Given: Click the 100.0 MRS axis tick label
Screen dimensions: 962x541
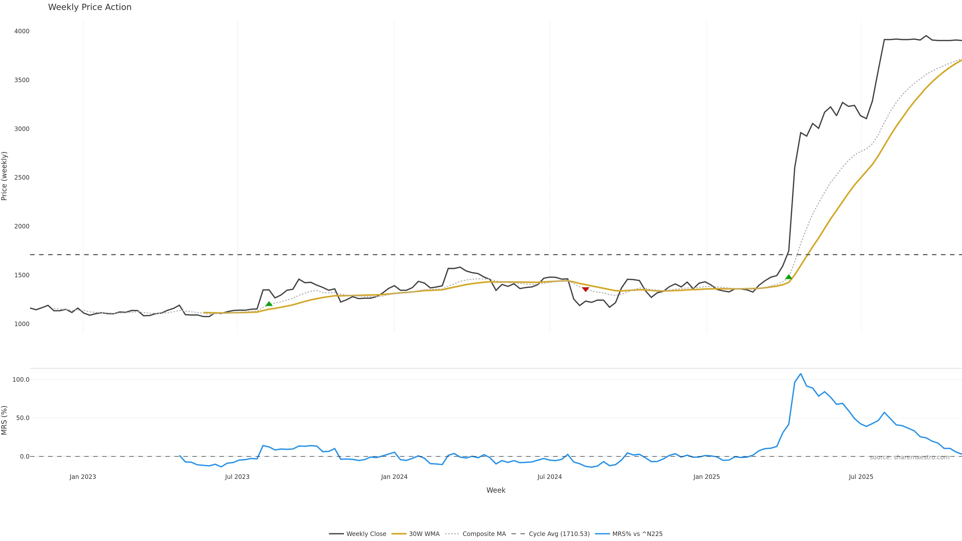Looking at the screenshot, I should 21,380.
